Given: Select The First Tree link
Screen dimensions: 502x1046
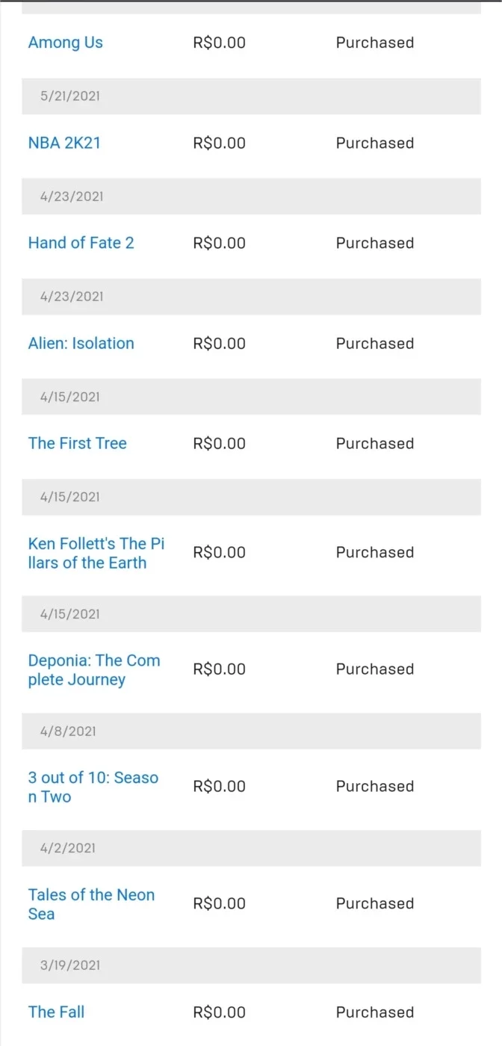Looking at the screenshot, I should (78, 443).
